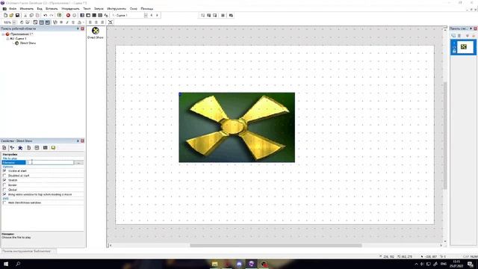Save the project with the floppy icon

[17, 15]
